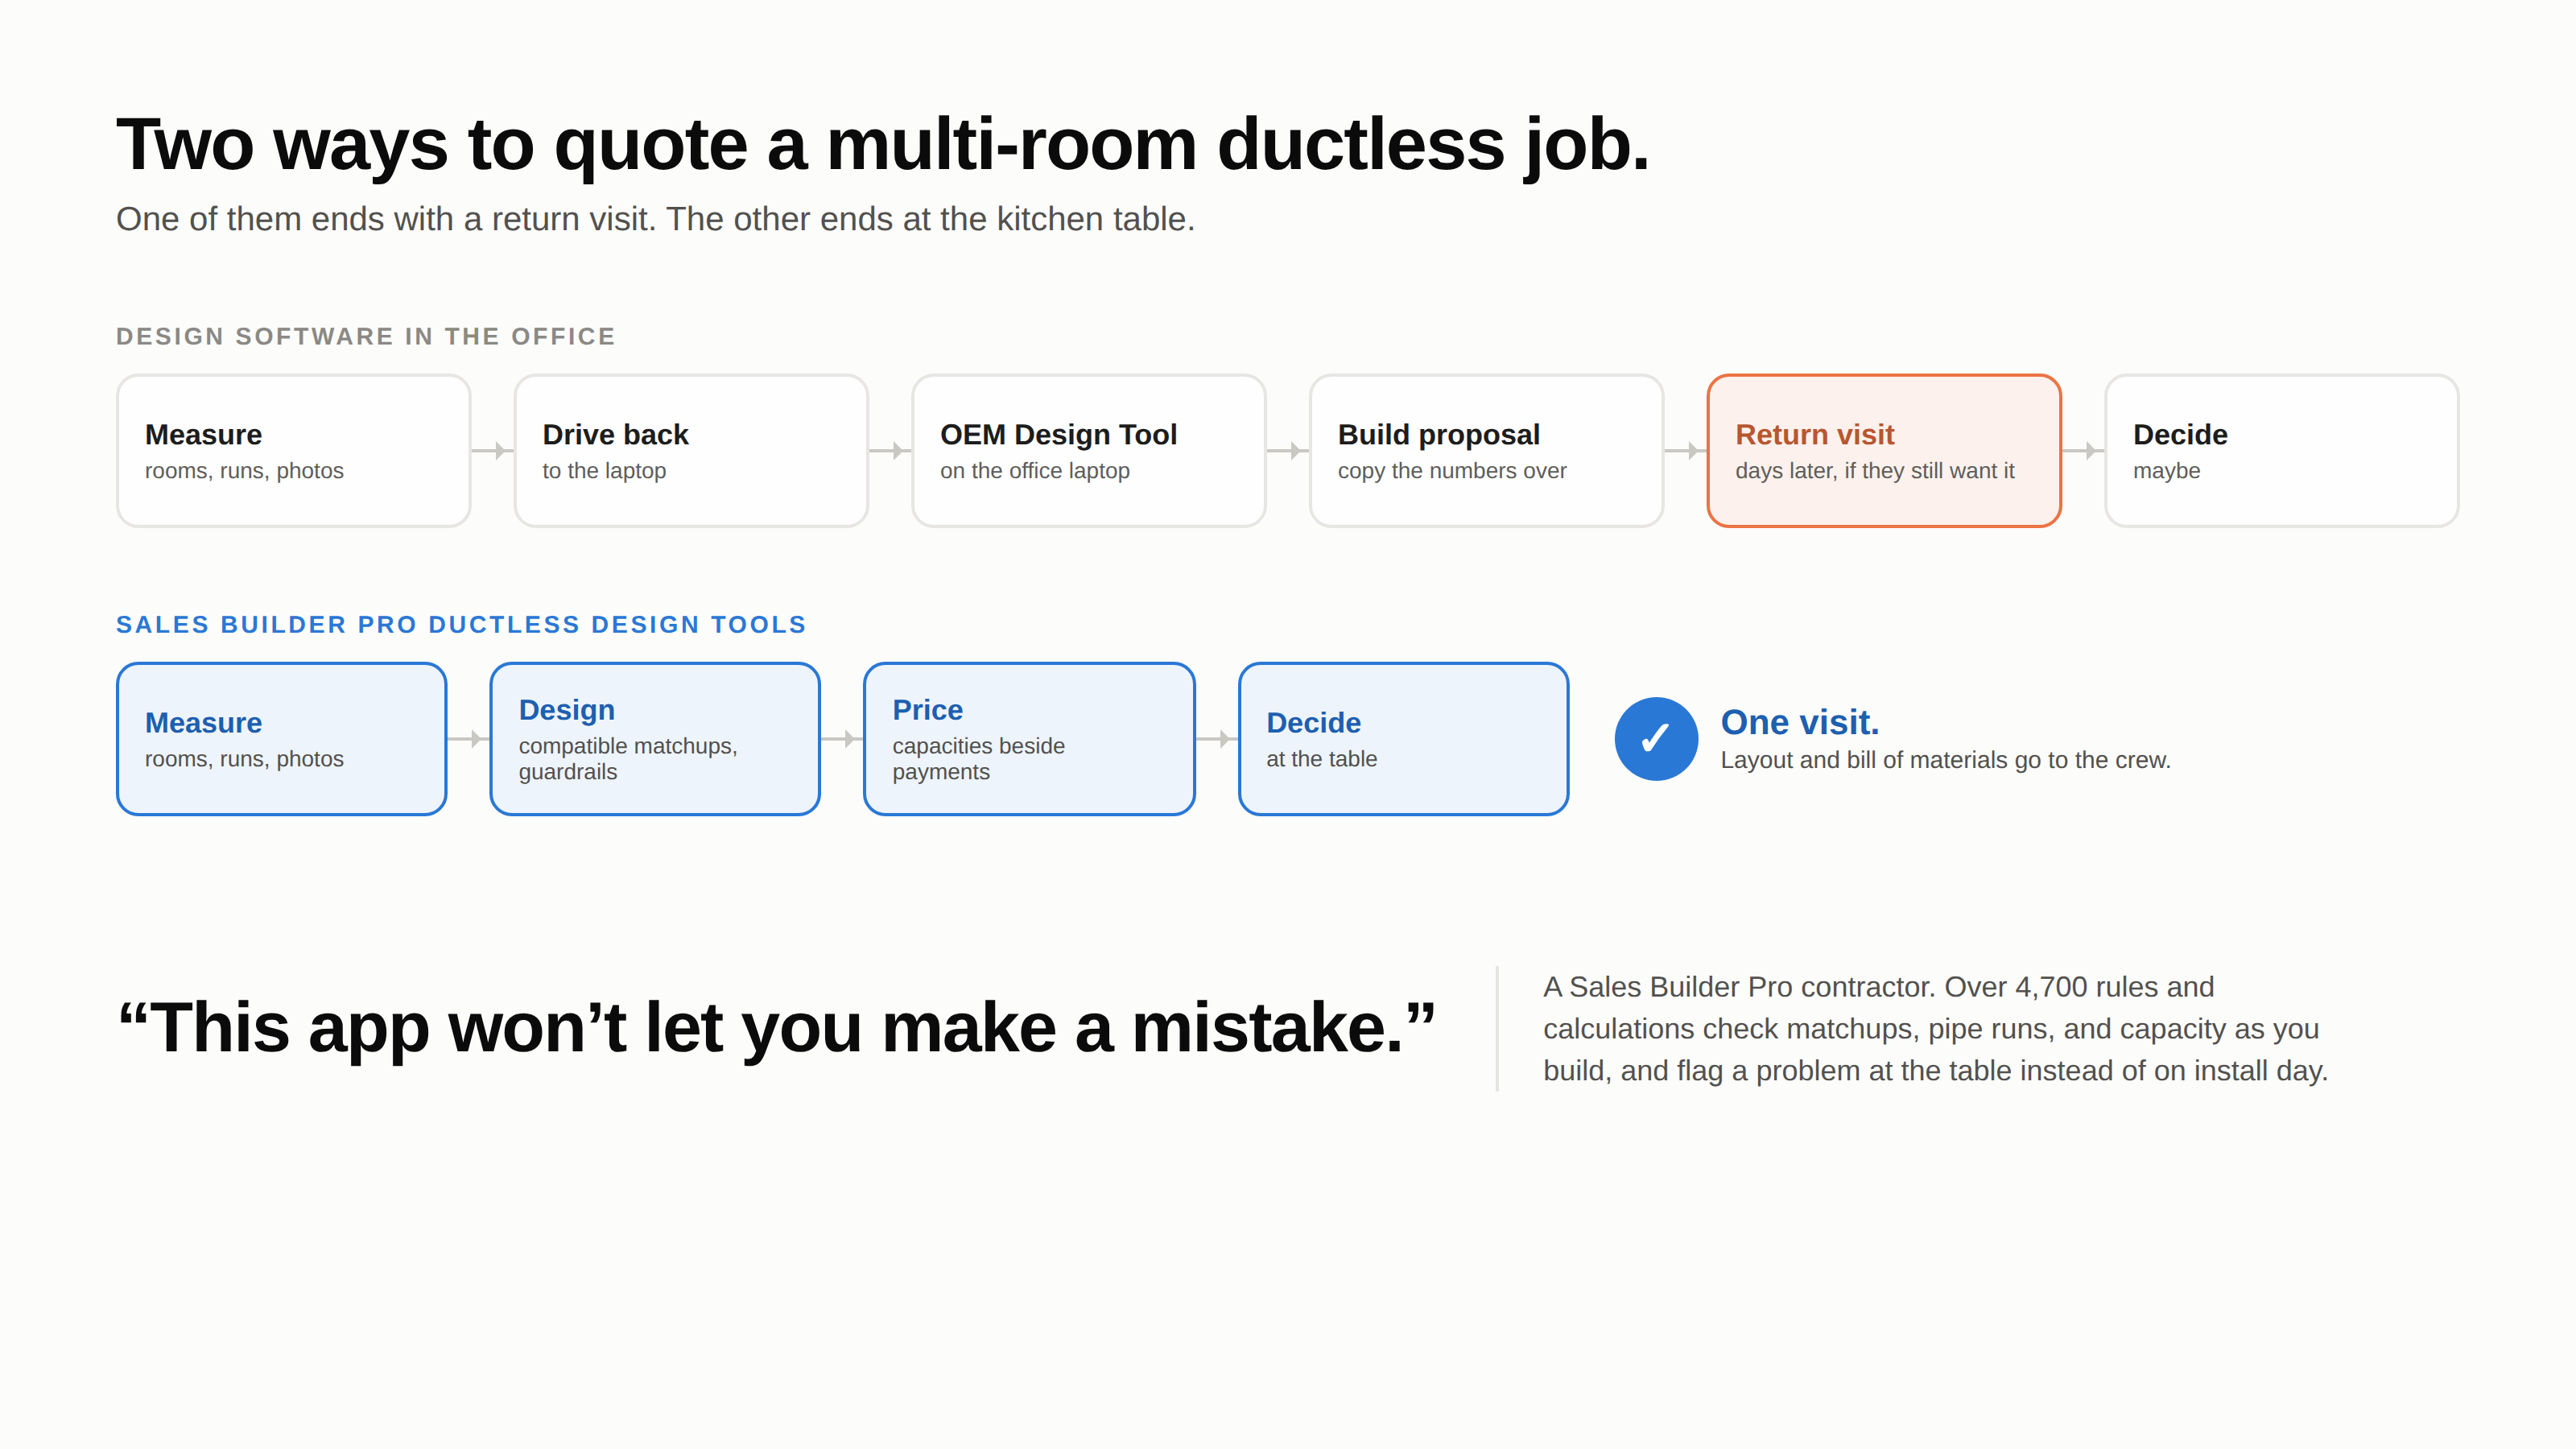Click 'capacities beside payments' text
Screen dimensions: 2576x1449
(979, 759)
